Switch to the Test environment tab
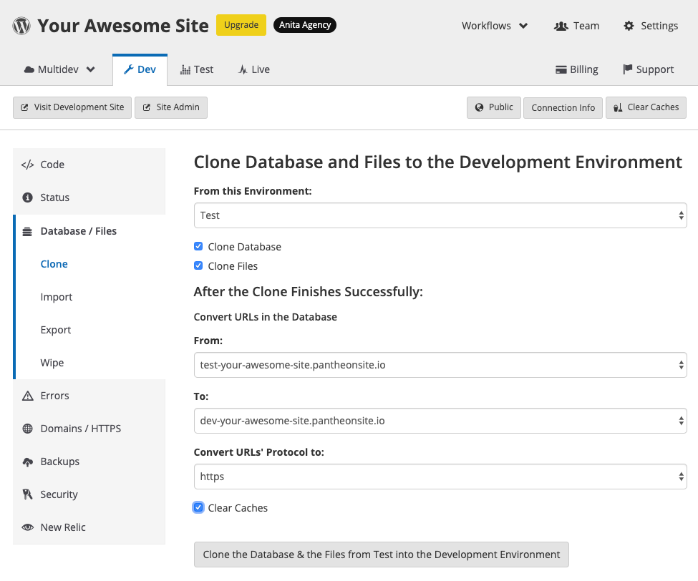The image size is (698, 581). click(197, 69)
